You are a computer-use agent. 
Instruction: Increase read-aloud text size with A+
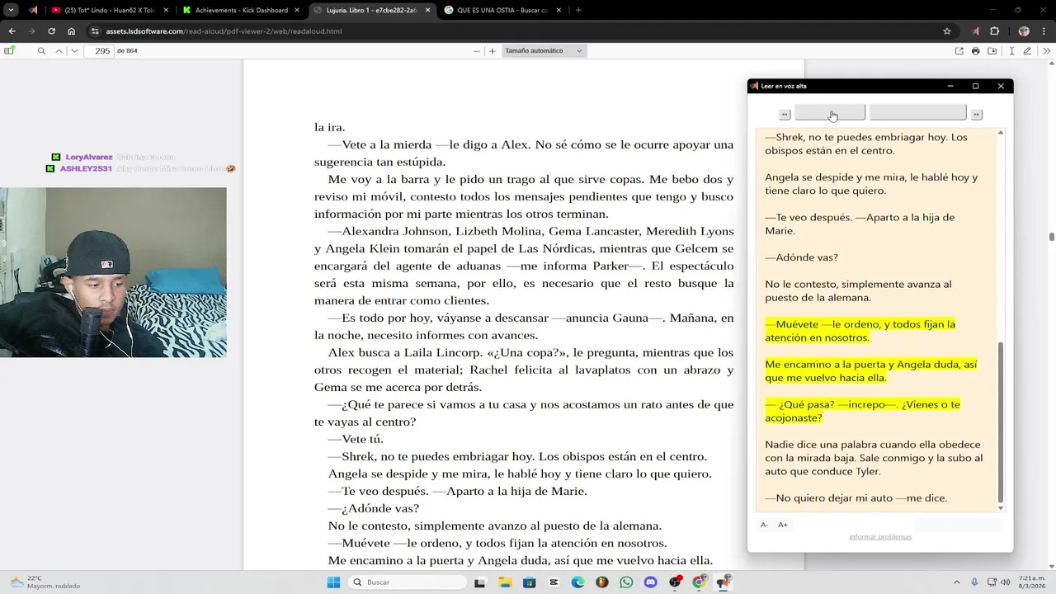click(783, 525)
